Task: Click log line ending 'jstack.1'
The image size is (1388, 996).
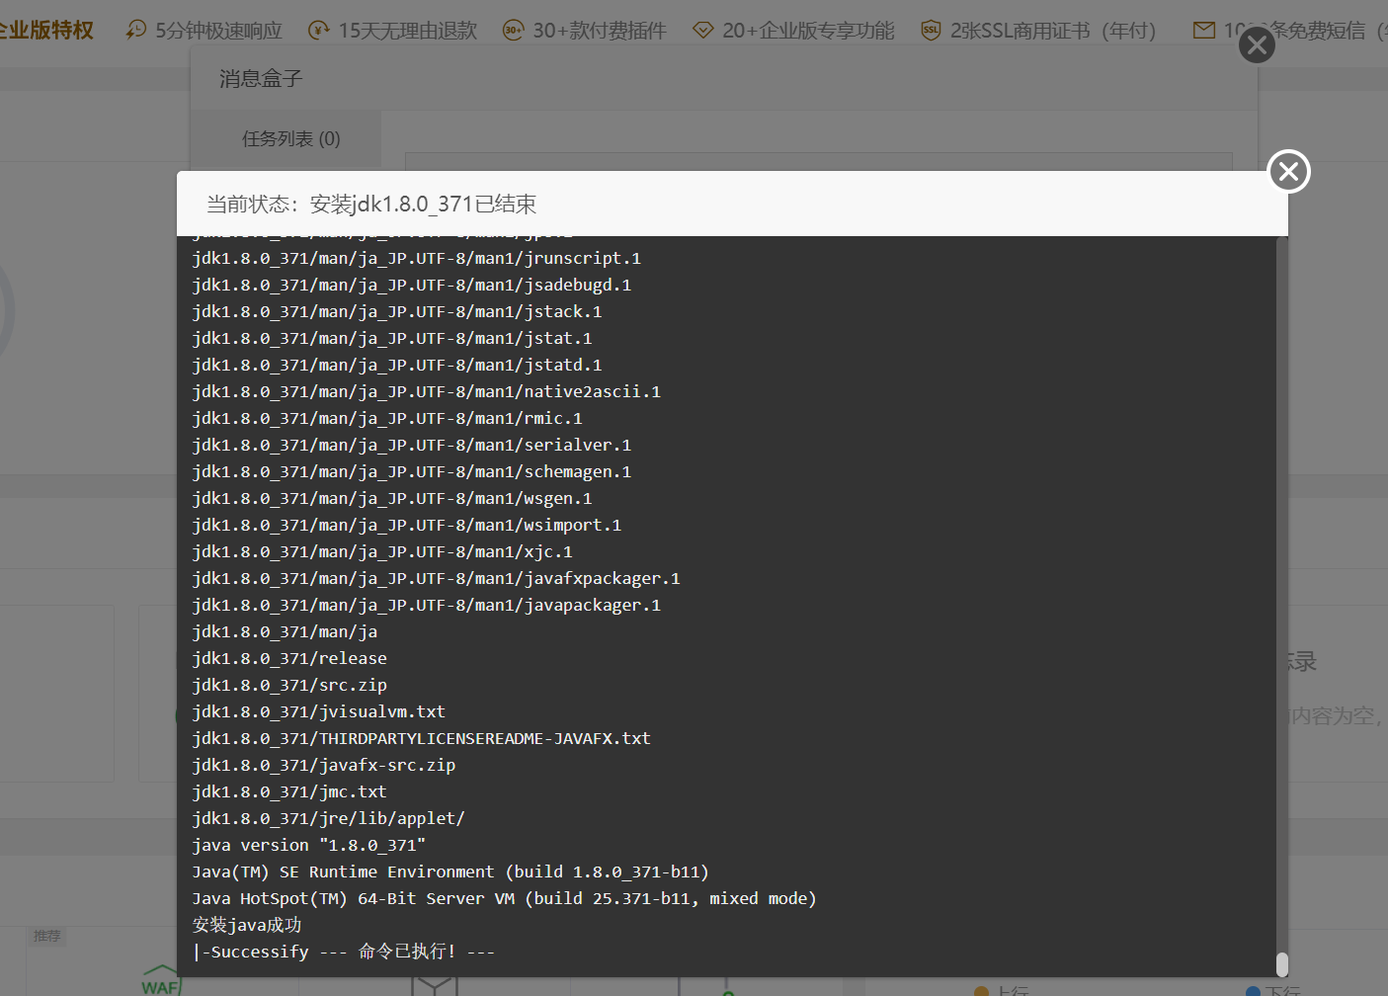Action: (x=396, y=312)
